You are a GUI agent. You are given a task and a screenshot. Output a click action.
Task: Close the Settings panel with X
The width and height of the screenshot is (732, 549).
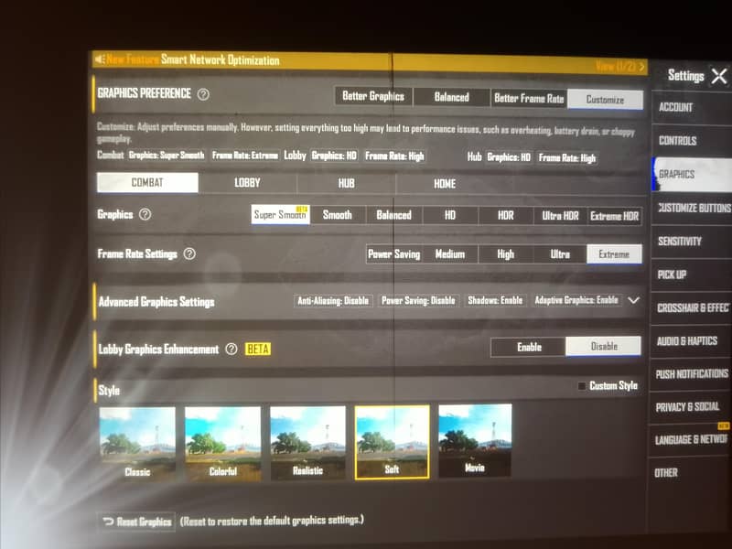(719, 76)
